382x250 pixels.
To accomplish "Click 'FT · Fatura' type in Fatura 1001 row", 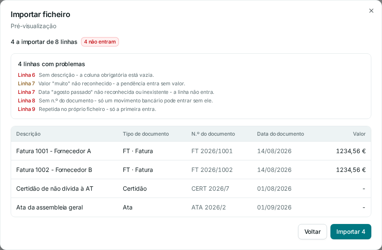I will pos(138,151).
